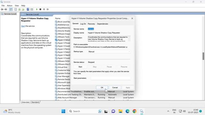Pause service with toolbar pause icon

44,9
